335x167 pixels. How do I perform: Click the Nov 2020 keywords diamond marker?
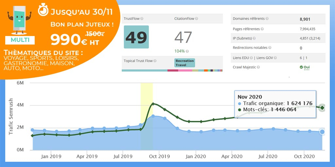(x=322, y=108)
